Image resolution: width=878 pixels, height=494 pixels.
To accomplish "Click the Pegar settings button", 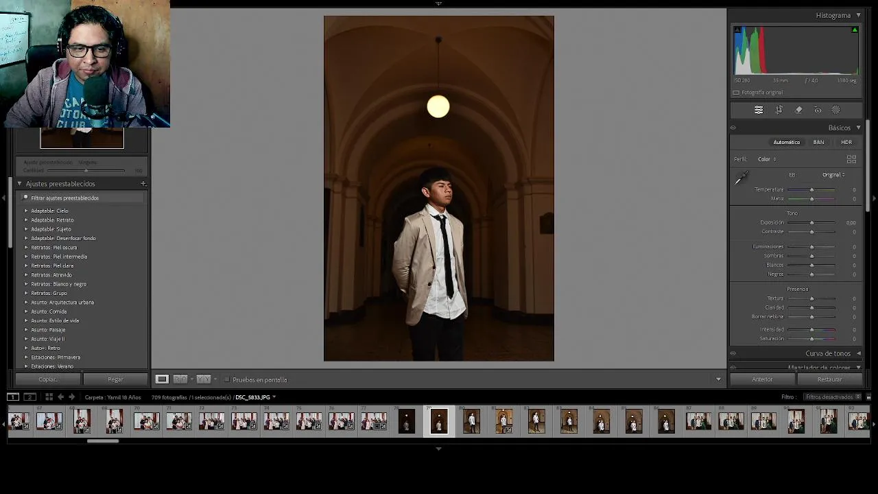I will click(x=115, y=379).
